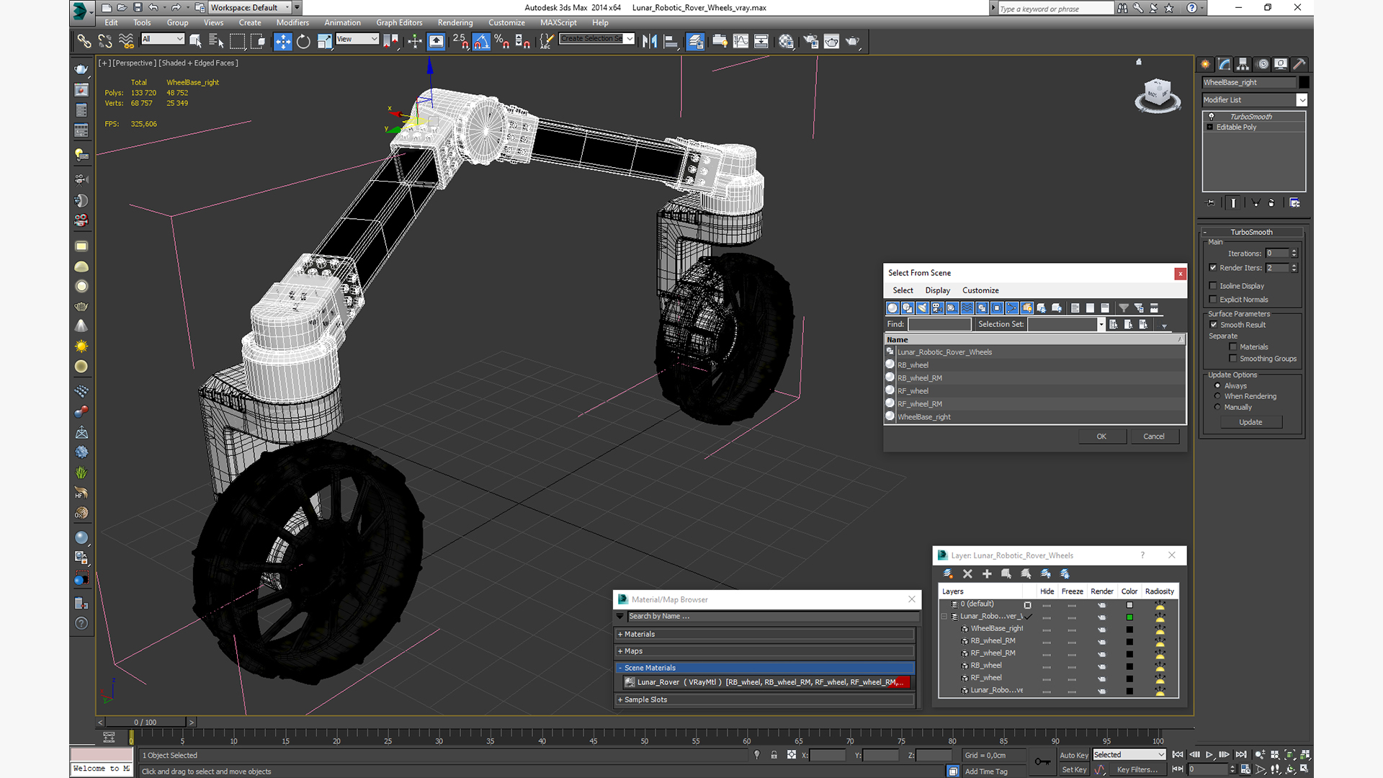Click the Auto Key button
This screenshot has width=1383, height=778.
(1074, 756)
